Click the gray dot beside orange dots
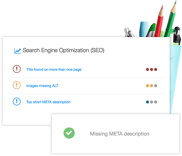 156,86
